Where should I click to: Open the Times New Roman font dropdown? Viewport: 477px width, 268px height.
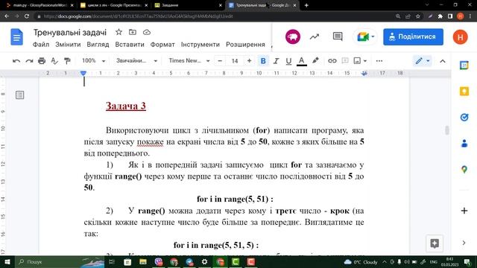click(189, 61)
